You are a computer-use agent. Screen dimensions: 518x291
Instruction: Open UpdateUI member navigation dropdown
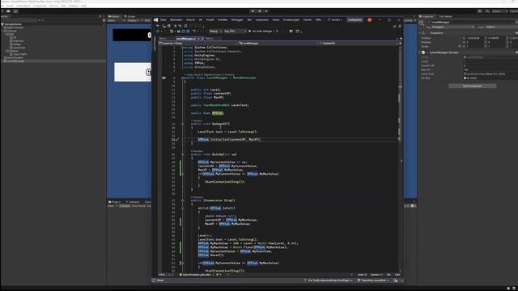coord(359,43)
